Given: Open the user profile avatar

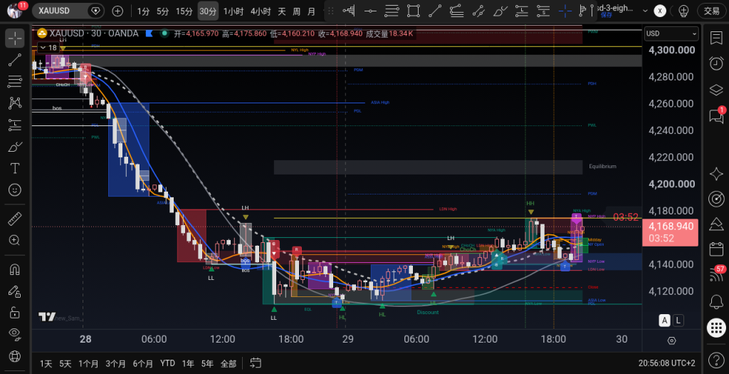Looking at the screenshot, I should point(16,10).
